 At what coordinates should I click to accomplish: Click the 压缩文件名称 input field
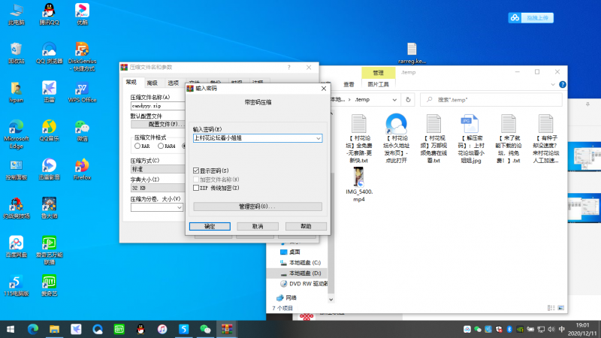pyautogui.click(x=158, y=106)
